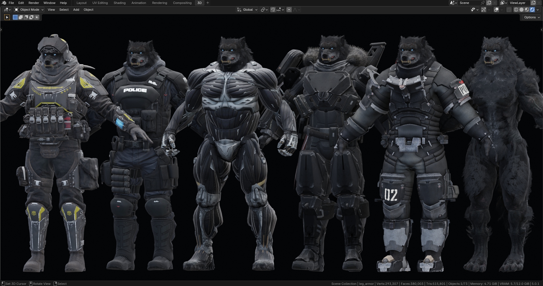Toggle viewport gizmos display
The height and width of the screenshot is (286, 543).
pyautogui.click(x=484, y=10)
